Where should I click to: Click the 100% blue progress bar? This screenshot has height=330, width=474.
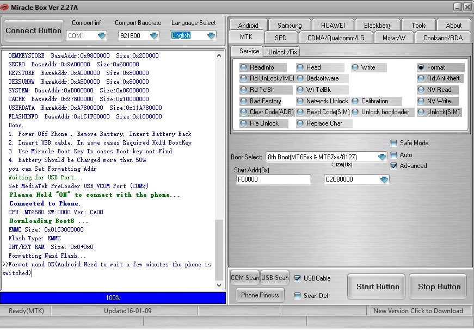pos(113,298)
